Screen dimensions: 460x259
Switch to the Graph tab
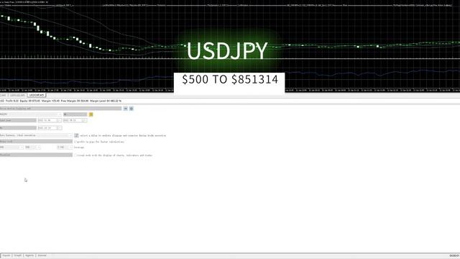coord(17,256)
